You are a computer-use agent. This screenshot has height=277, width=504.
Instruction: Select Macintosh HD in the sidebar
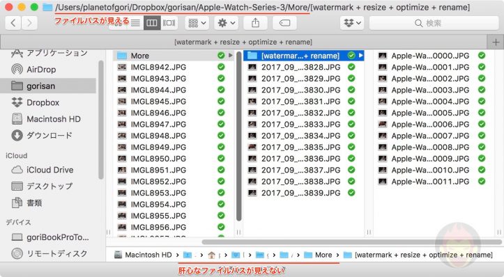(x=48, y=119)
